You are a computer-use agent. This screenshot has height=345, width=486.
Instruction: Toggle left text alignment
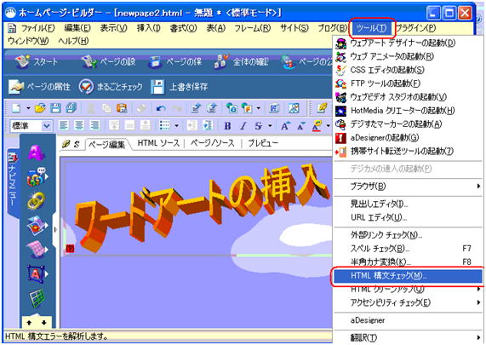pos(64,126)
